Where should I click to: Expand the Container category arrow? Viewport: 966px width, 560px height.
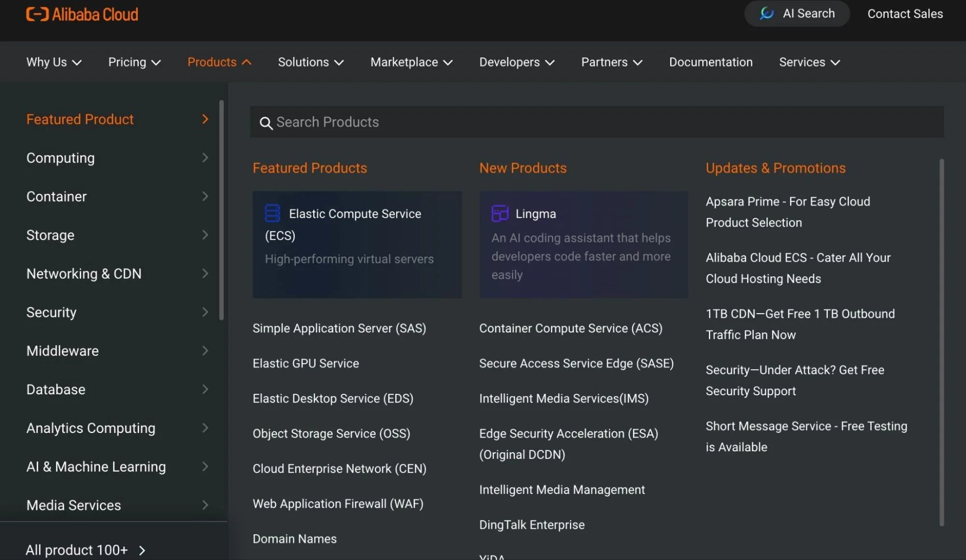click(x=205, y=196)
